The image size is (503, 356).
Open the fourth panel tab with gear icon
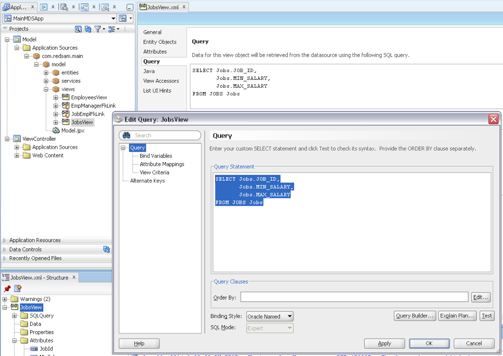[105, 7]
